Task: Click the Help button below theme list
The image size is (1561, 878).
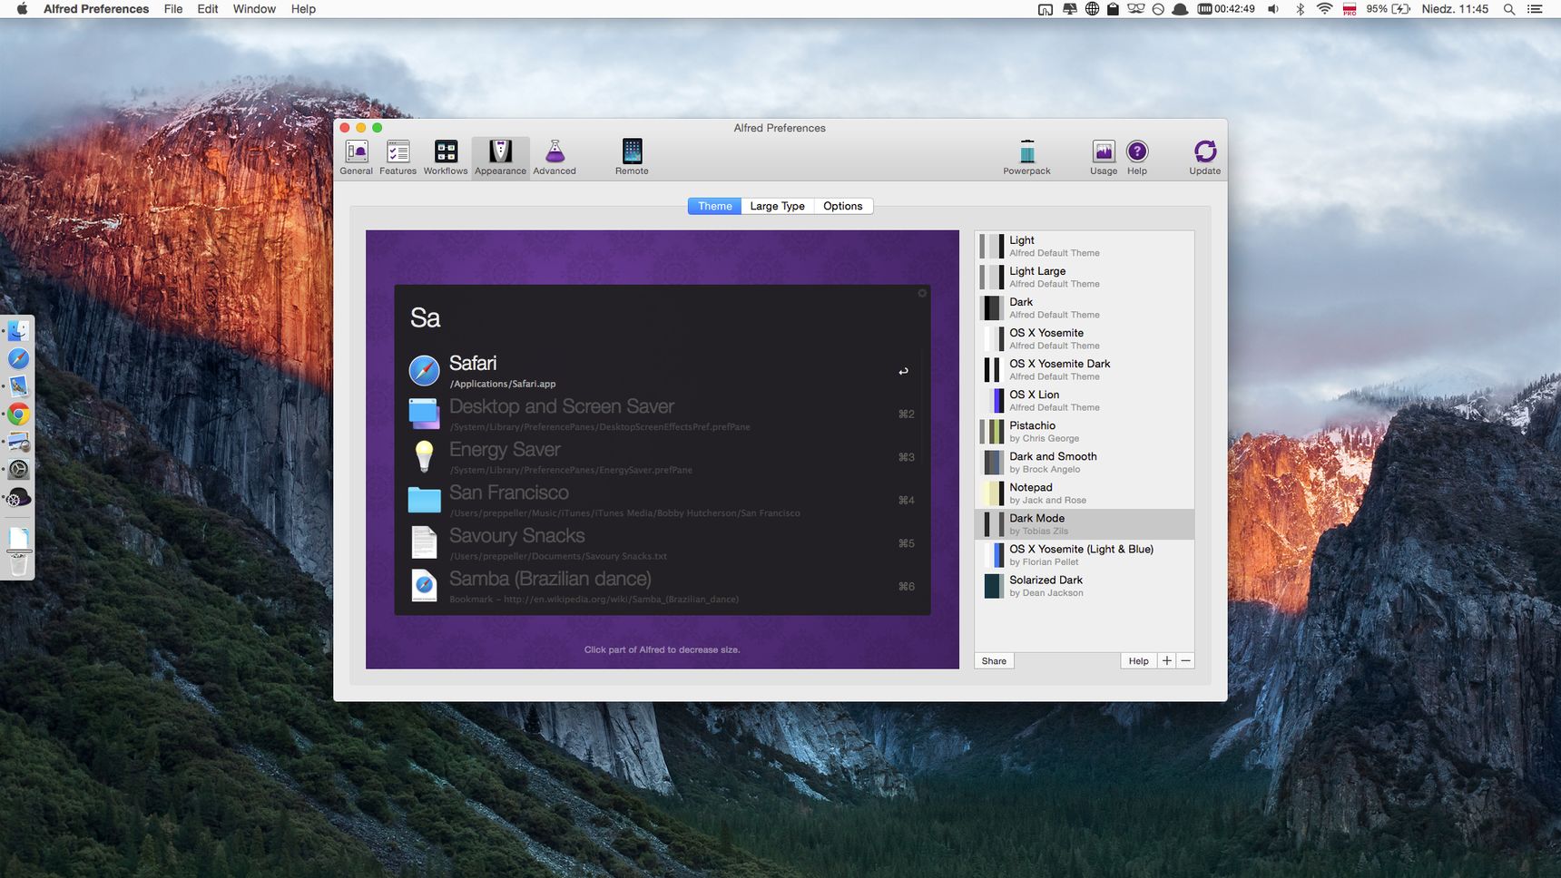Action: click(1139, 661)
